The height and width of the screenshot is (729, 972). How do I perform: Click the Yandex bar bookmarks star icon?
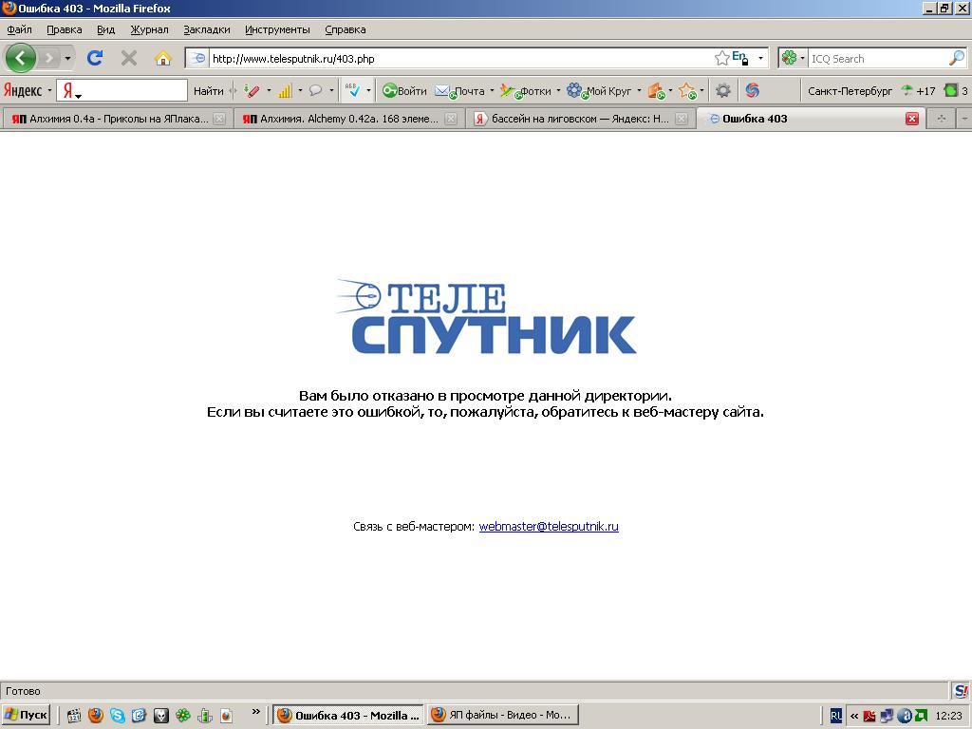click(687, 91)
